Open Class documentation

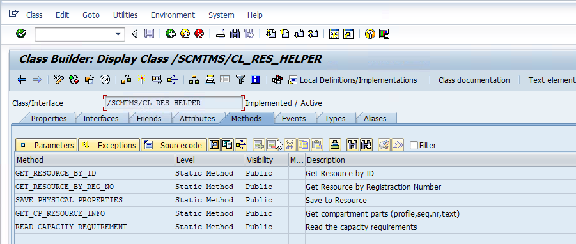(474, 80)
